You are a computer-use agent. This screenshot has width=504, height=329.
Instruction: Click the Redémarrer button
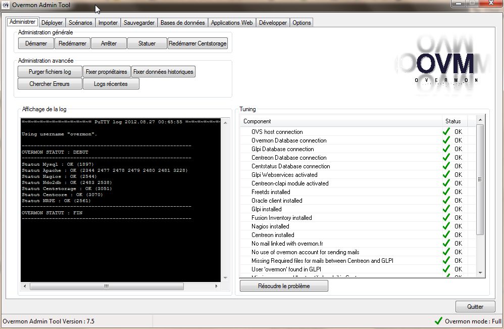pyautogui.click(x=72, y=43)
